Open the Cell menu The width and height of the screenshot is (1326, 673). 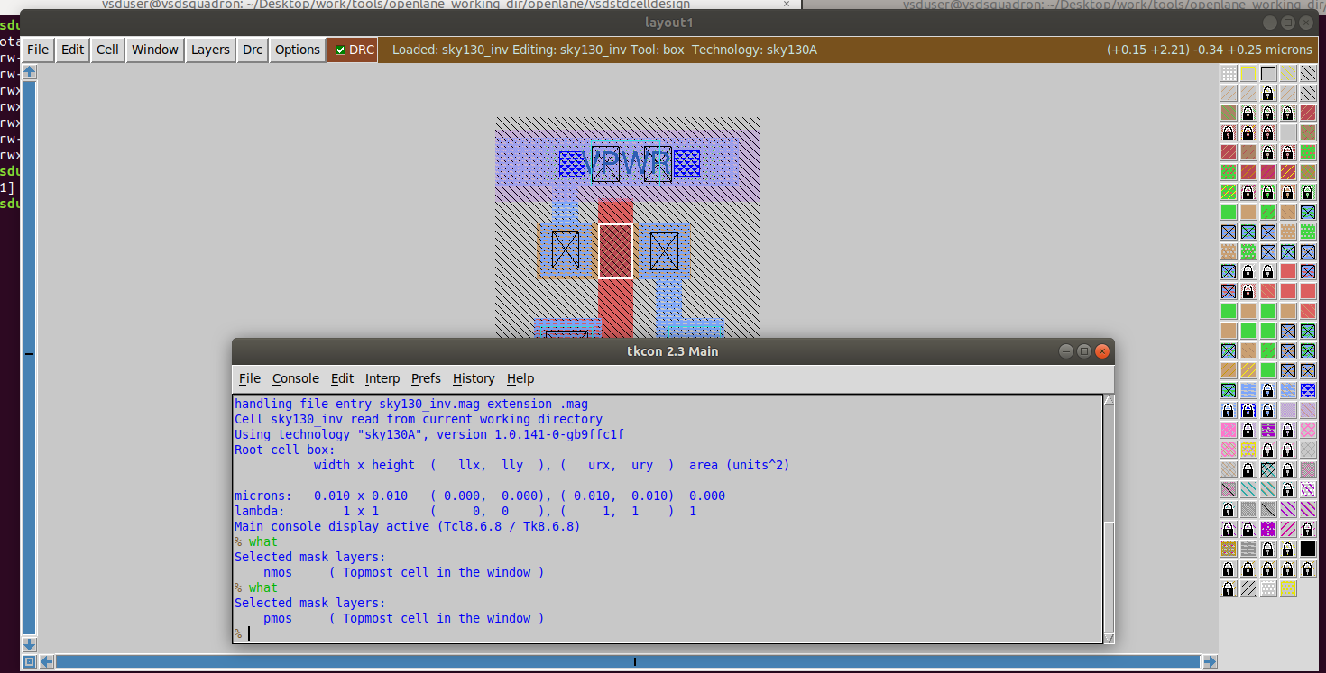[x=107, y=50]
